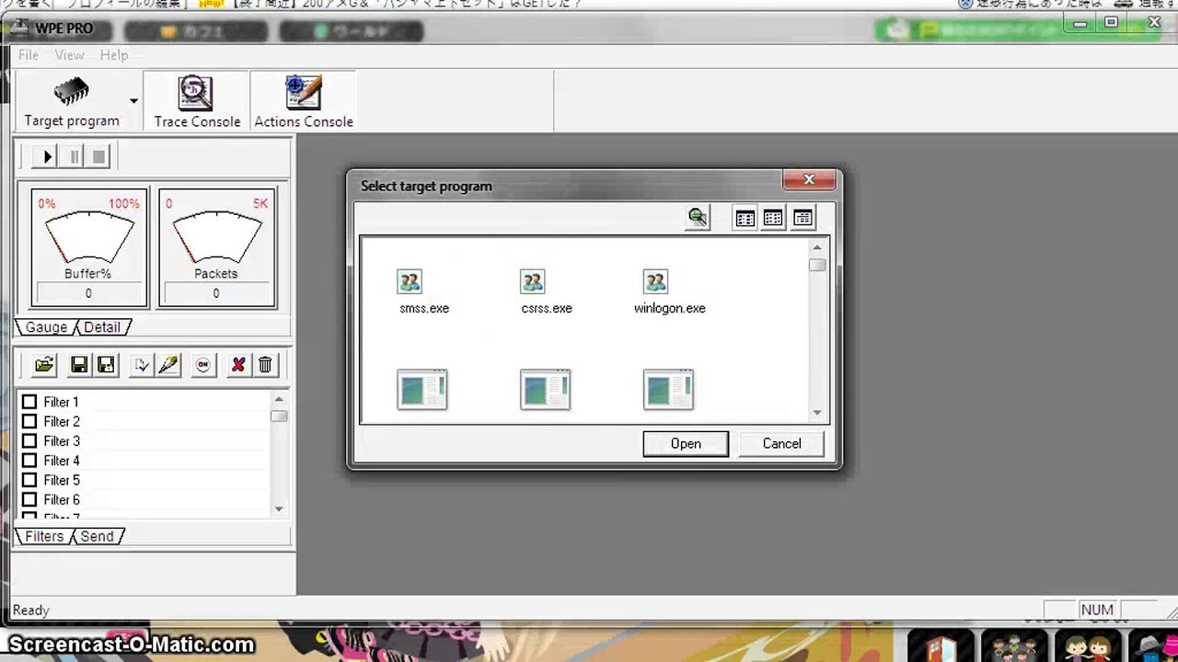
Task: Click the checkmark document icon in filter toolbar
Action: [x=141, y=365]
